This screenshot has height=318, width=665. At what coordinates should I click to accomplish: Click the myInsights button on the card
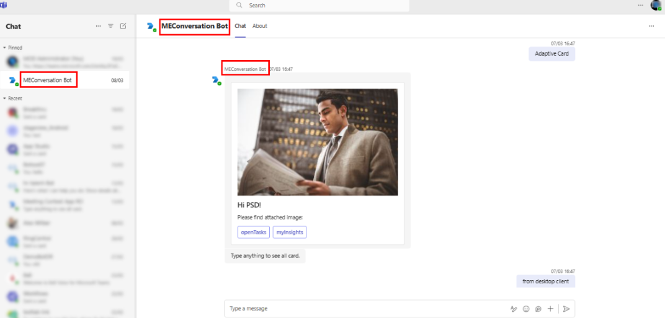(x=290, y=232)
